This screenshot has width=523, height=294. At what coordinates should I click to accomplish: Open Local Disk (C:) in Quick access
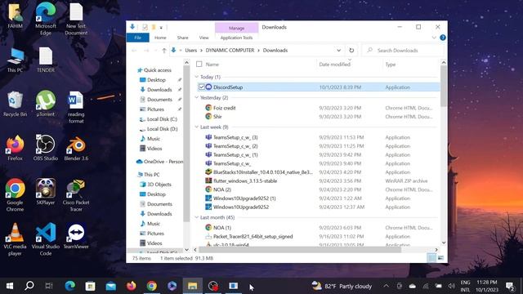pos(158,119)
